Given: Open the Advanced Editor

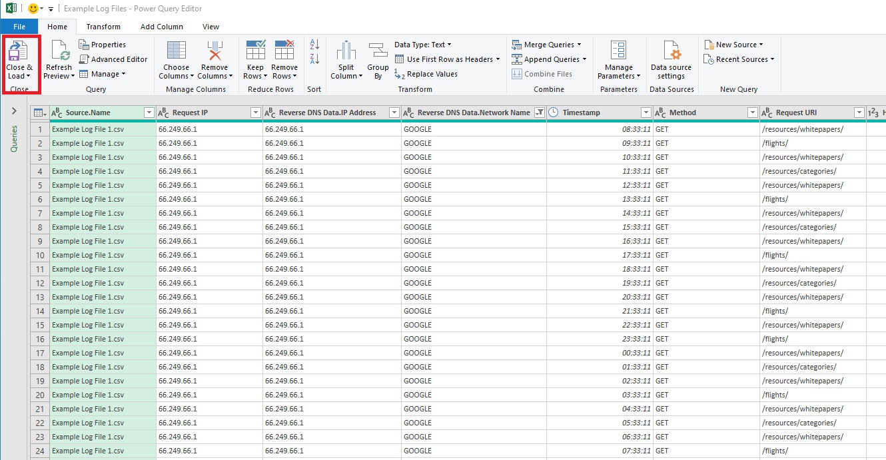Looking at the screenshot, I should (113, 59).
